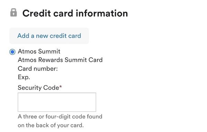The image size is (207, 132).
Task: Click the red required asterisk
Action: point(60,87)
